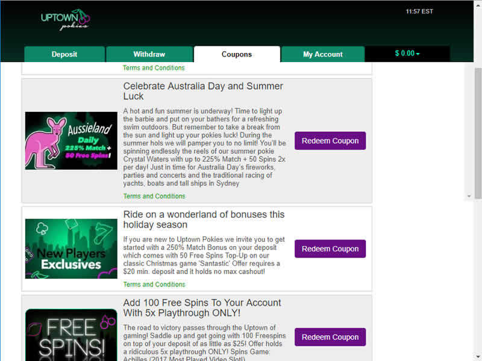Click the FREE SPINS neon promo image
The width and height of the screenshot is (482, 361).
[x=71, y=335]
